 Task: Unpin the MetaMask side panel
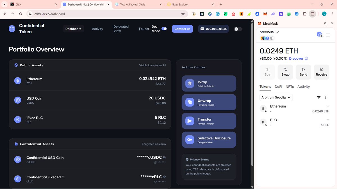click(325, 24)
